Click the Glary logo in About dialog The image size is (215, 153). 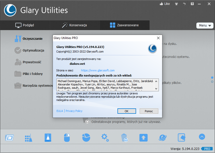pyautogui.click(x=152, y=49)
